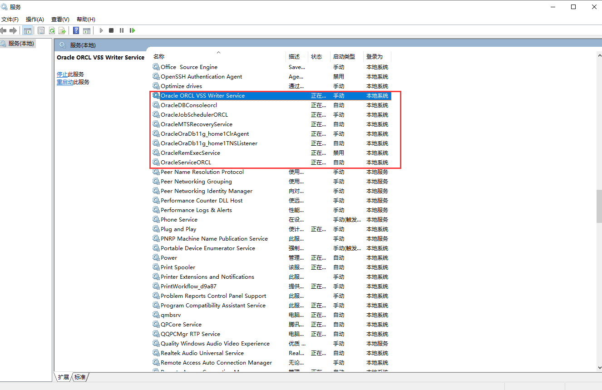
Task: Open the 操作(A) menu
Action: [x=35, y=19]
